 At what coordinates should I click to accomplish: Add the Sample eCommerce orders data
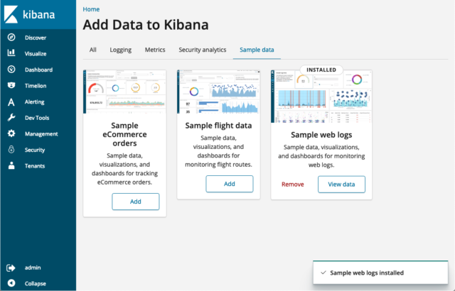click(x=136, y=202)
